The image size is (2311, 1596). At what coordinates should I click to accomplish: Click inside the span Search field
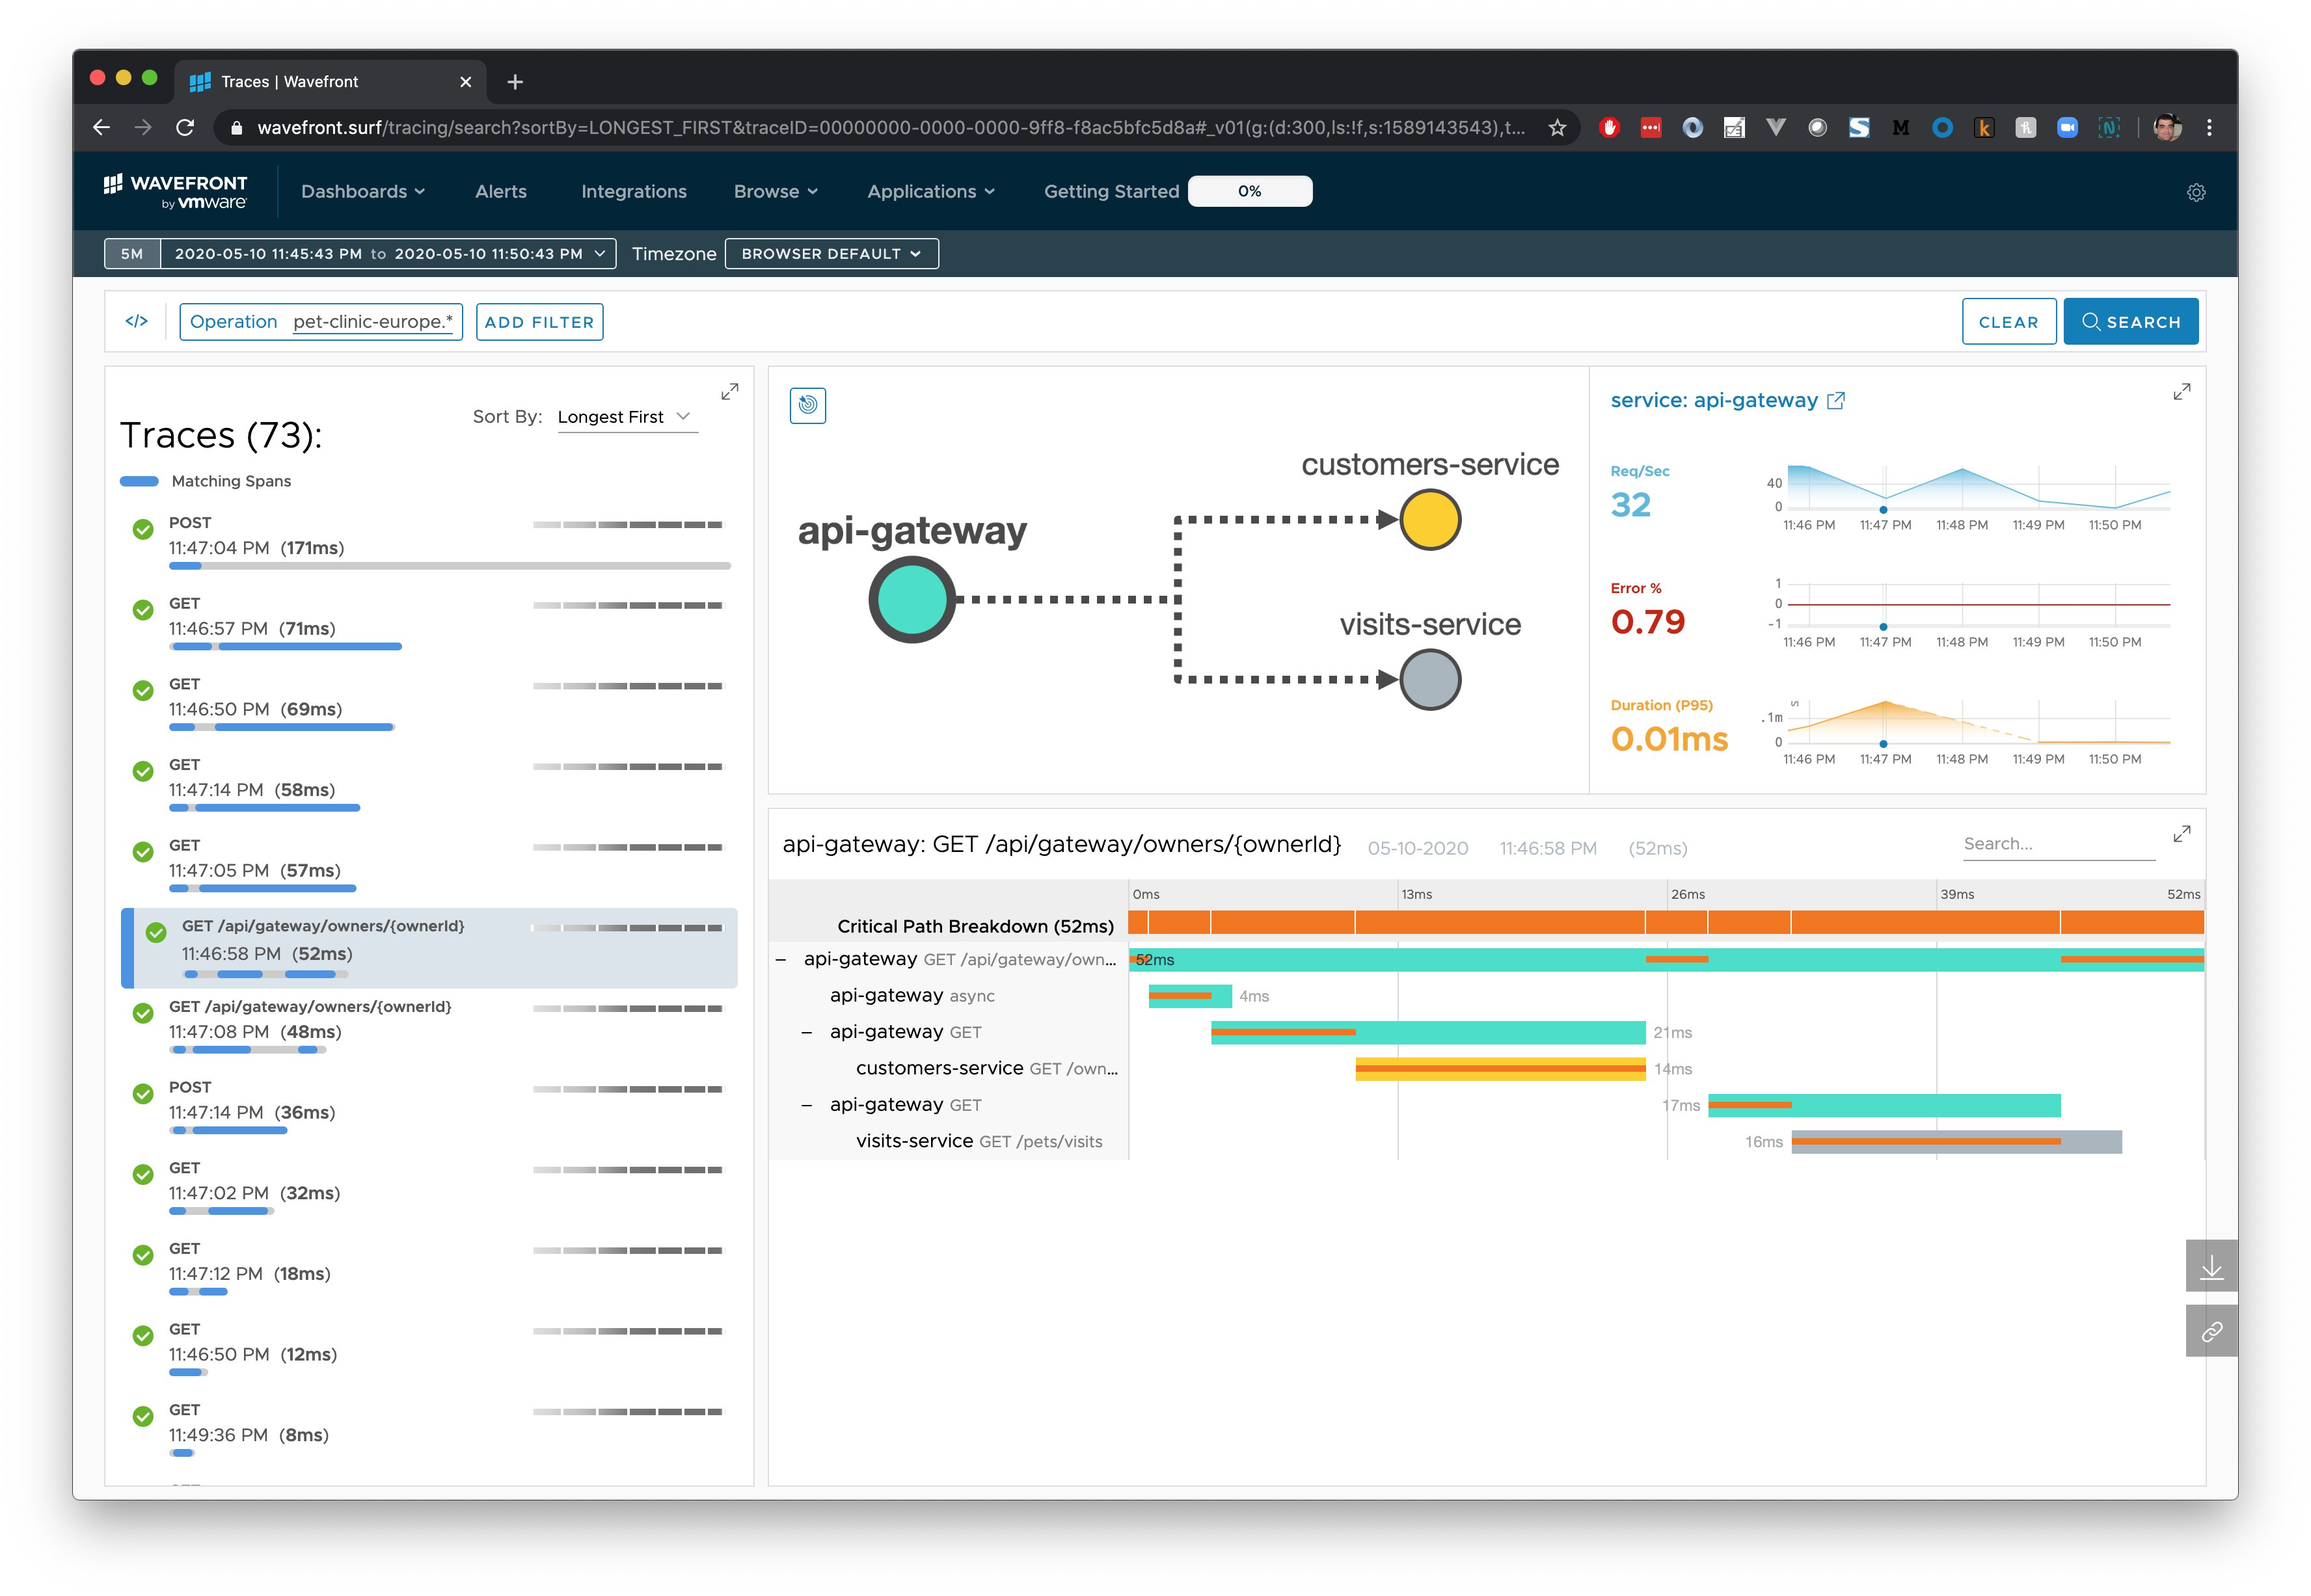(x=2058, y=844)
